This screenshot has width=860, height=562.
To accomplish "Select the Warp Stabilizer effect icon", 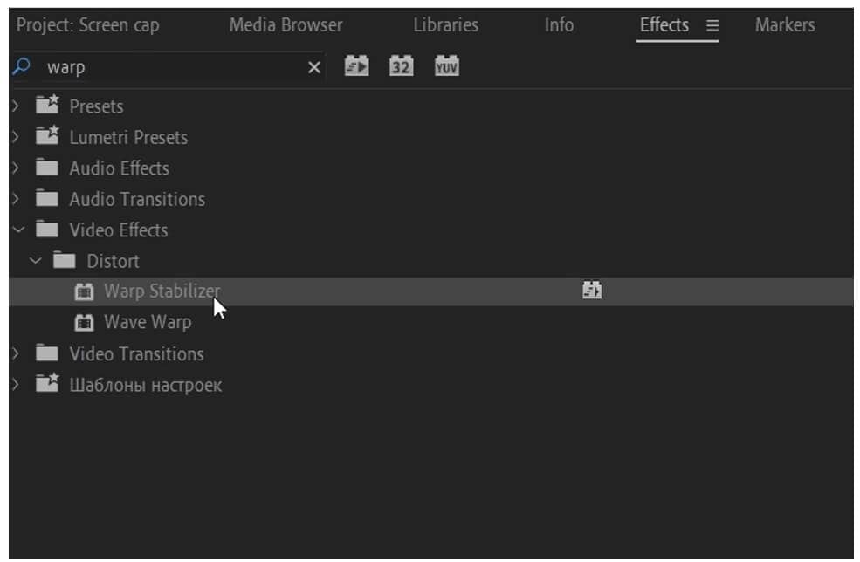I will coord(84,291).
